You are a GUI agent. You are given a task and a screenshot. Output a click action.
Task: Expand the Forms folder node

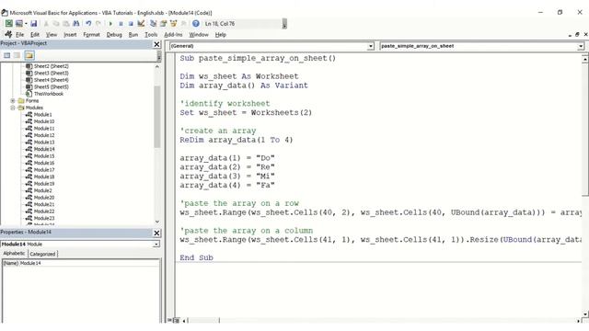point(13,100)
